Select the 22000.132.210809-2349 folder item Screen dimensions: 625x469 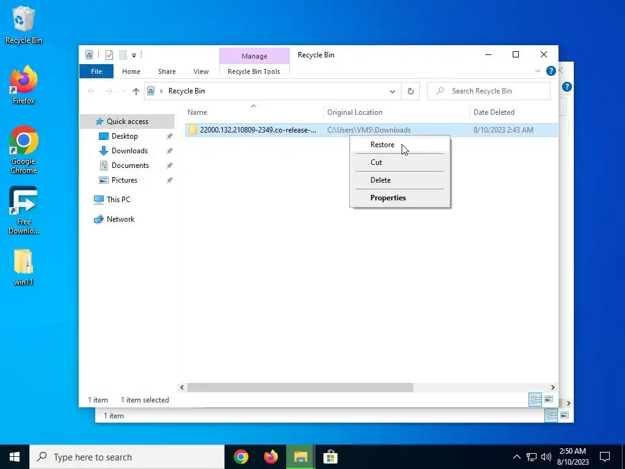[x=258, y=130]
